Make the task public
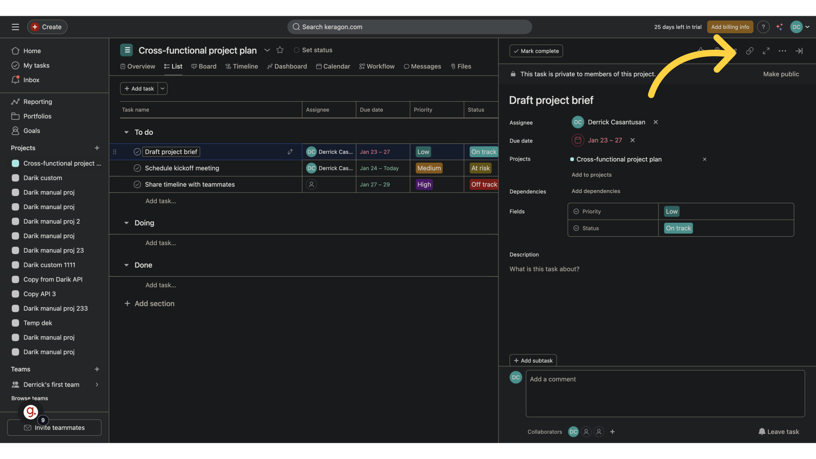Viewport: 816px width, 459px height. click(x=781, y=74)
